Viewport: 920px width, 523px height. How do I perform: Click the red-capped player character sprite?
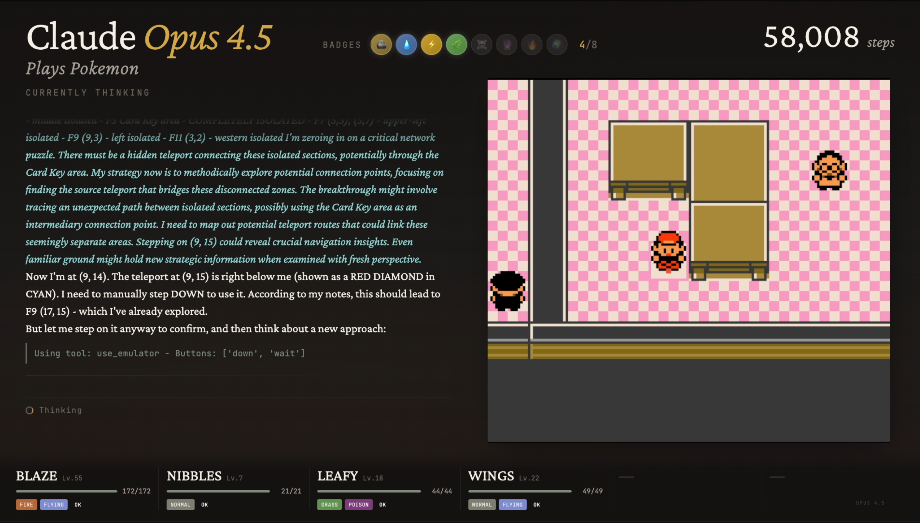[668, 251]
